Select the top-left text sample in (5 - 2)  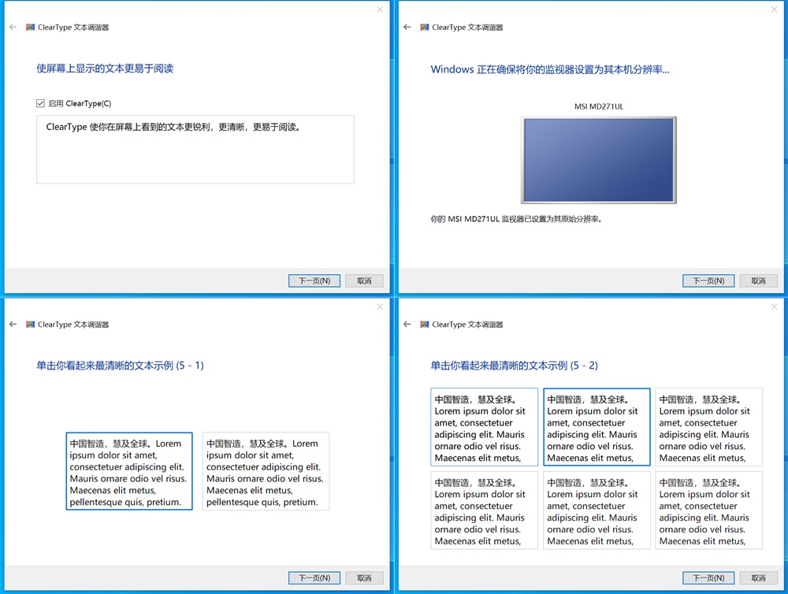[x=484, y=427]
